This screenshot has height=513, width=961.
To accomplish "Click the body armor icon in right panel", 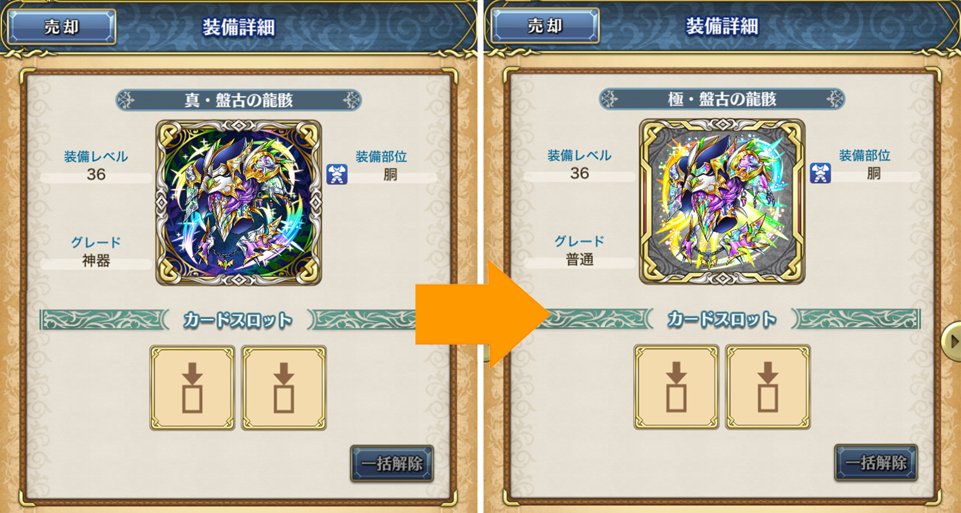I will (821, 173).
